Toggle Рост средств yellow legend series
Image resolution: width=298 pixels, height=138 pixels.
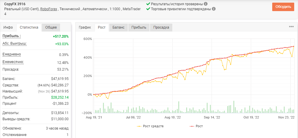(x=150, y=126)
